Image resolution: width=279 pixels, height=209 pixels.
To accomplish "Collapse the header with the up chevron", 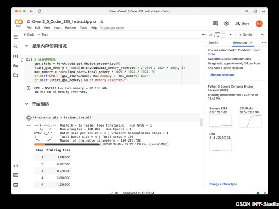I will pyautogui.click(x=262, y=35).
